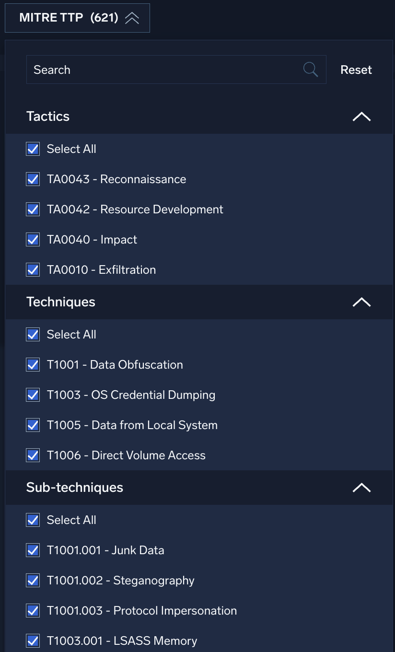This screenshot has height=652, width=395.
Task: Uncheck T1005 - Data from Local System
Action: point(33,425)
